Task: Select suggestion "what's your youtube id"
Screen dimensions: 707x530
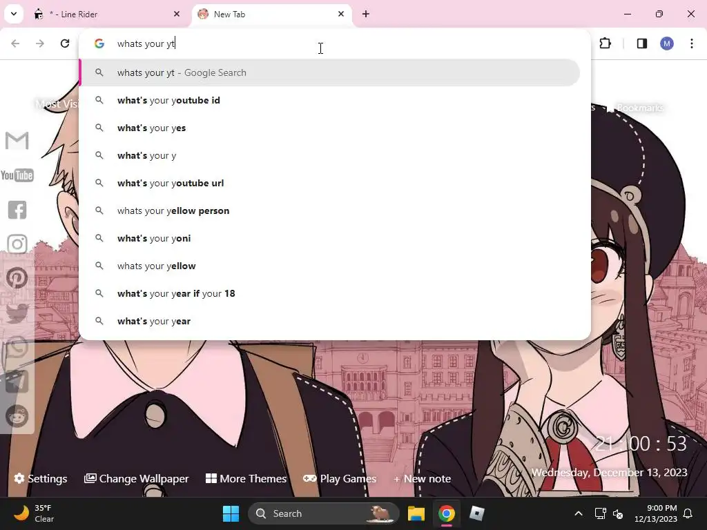Action: [x=329, y=100]
